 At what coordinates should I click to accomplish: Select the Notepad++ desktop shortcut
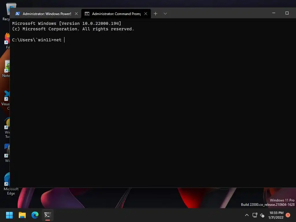(6, 69)
